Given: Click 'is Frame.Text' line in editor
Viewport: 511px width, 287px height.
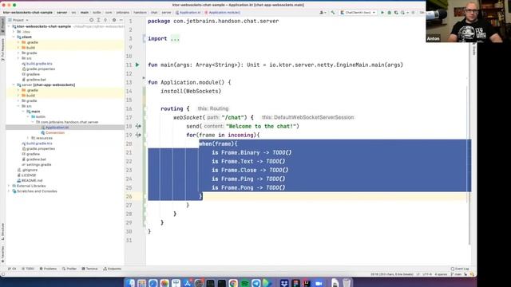Looking at the screenshot, I should (x=248, y=161).
